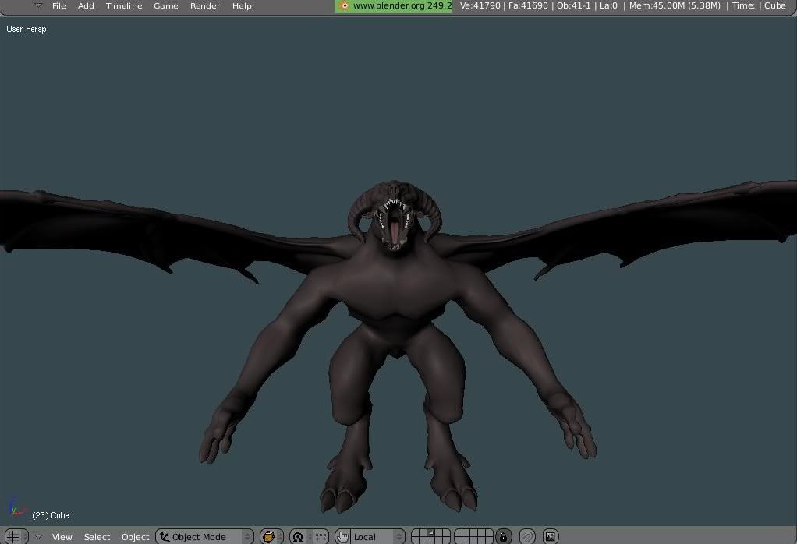Enable the highlighted layer in first layer block

coord(431,533)
